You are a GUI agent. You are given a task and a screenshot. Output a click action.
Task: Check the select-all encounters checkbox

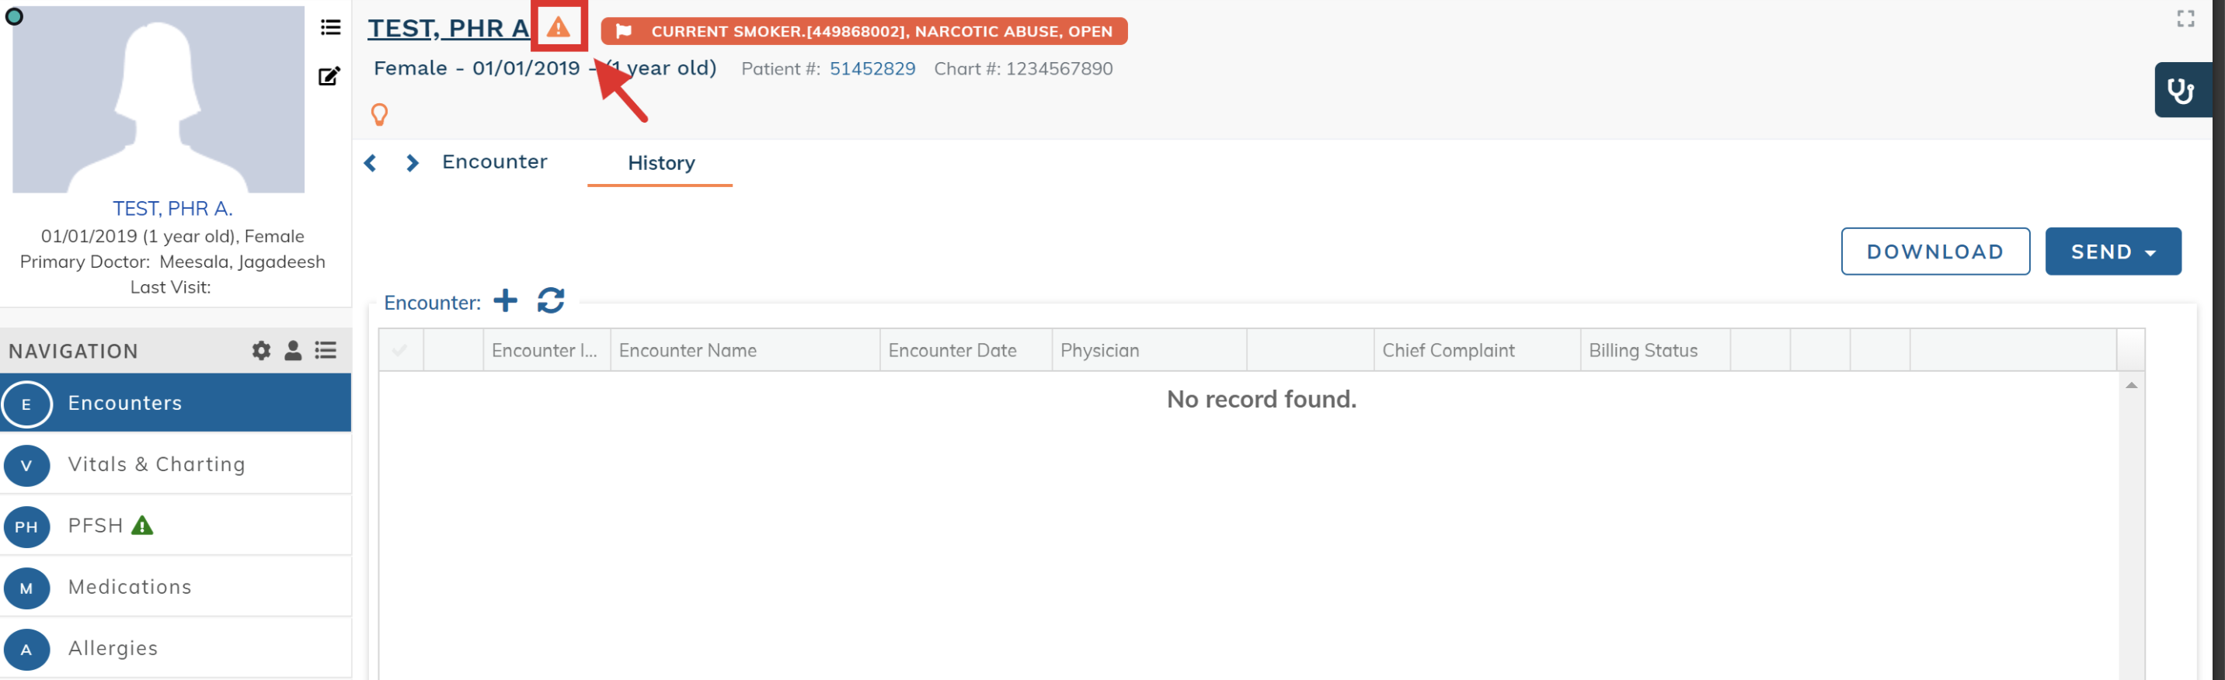tap(400, 350)
